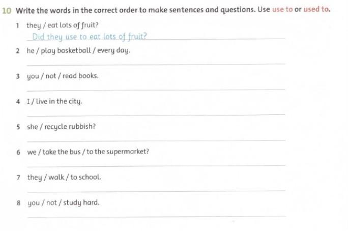Click the exercise number 10
Image resolution: width=348 pixels, height=231 pixels.
tap(7, 11)
